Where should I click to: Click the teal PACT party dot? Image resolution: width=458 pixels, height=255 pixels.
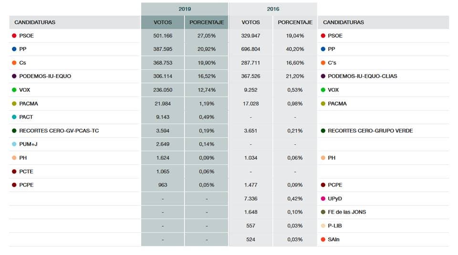coord(14,117)
